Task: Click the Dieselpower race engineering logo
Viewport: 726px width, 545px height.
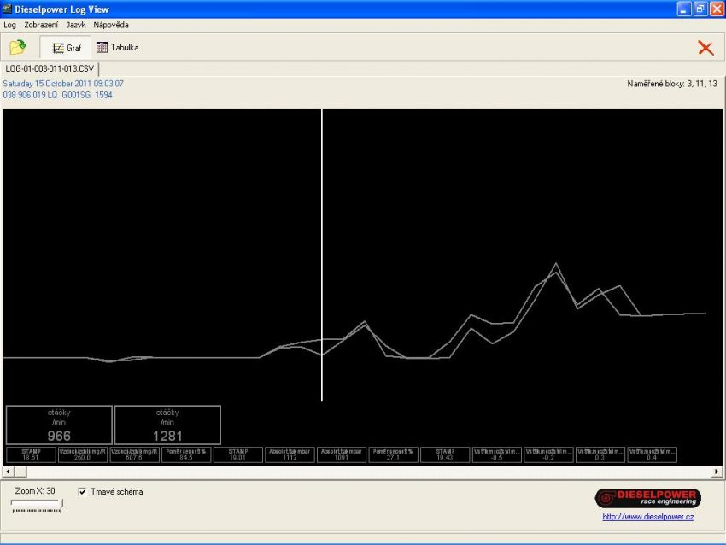Action: [x=647, y=498]
